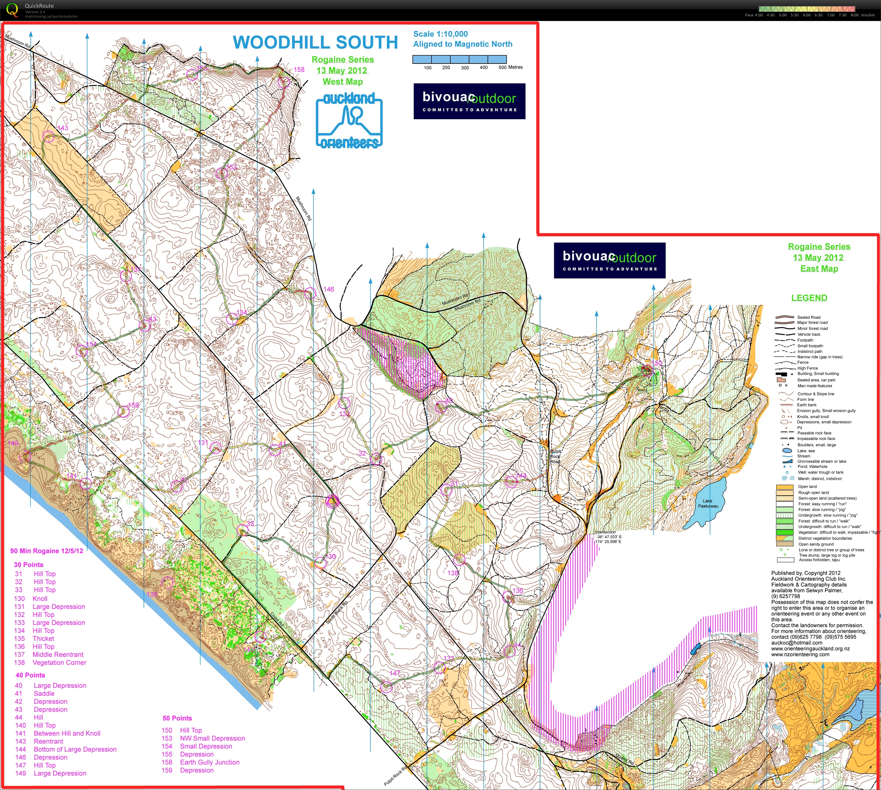881x790 pixels.
Task: Click control circle 158 at map top
Action: [284, 81]
